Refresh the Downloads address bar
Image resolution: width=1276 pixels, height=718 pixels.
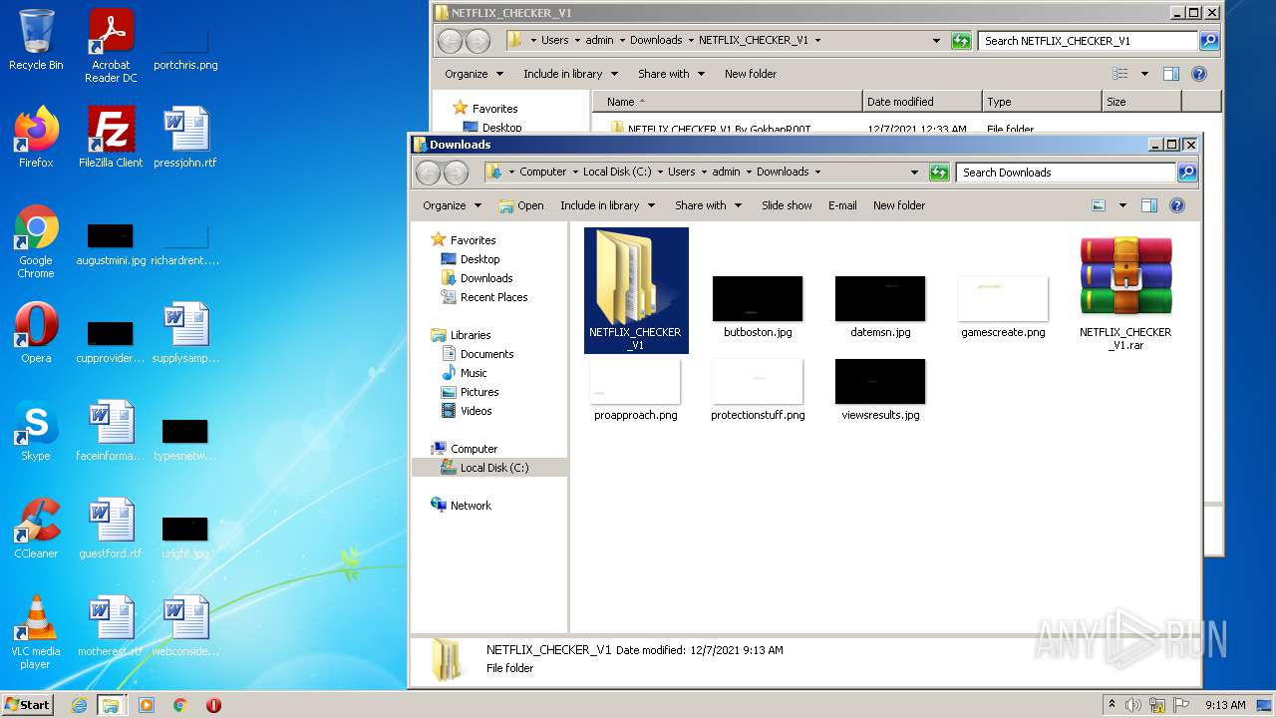click(x=939, y=173)
